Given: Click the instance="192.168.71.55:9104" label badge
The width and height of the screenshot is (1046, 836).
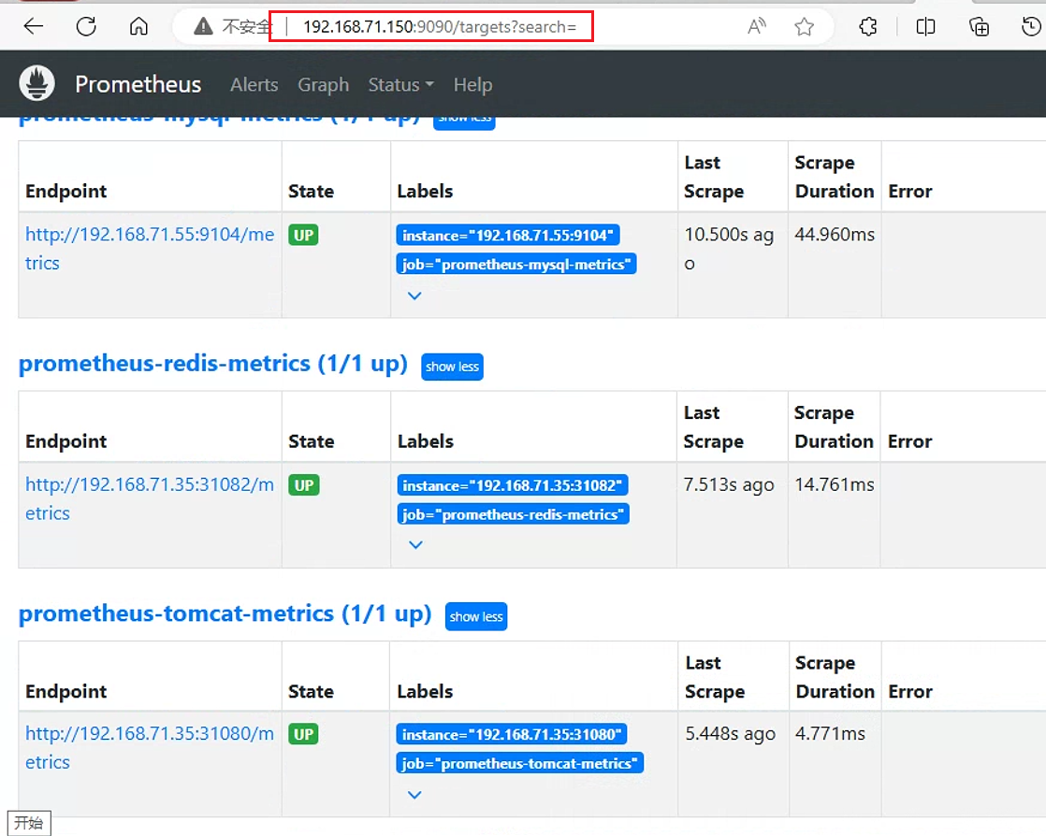Looking at the screenshot, I should tap(508, 236).
